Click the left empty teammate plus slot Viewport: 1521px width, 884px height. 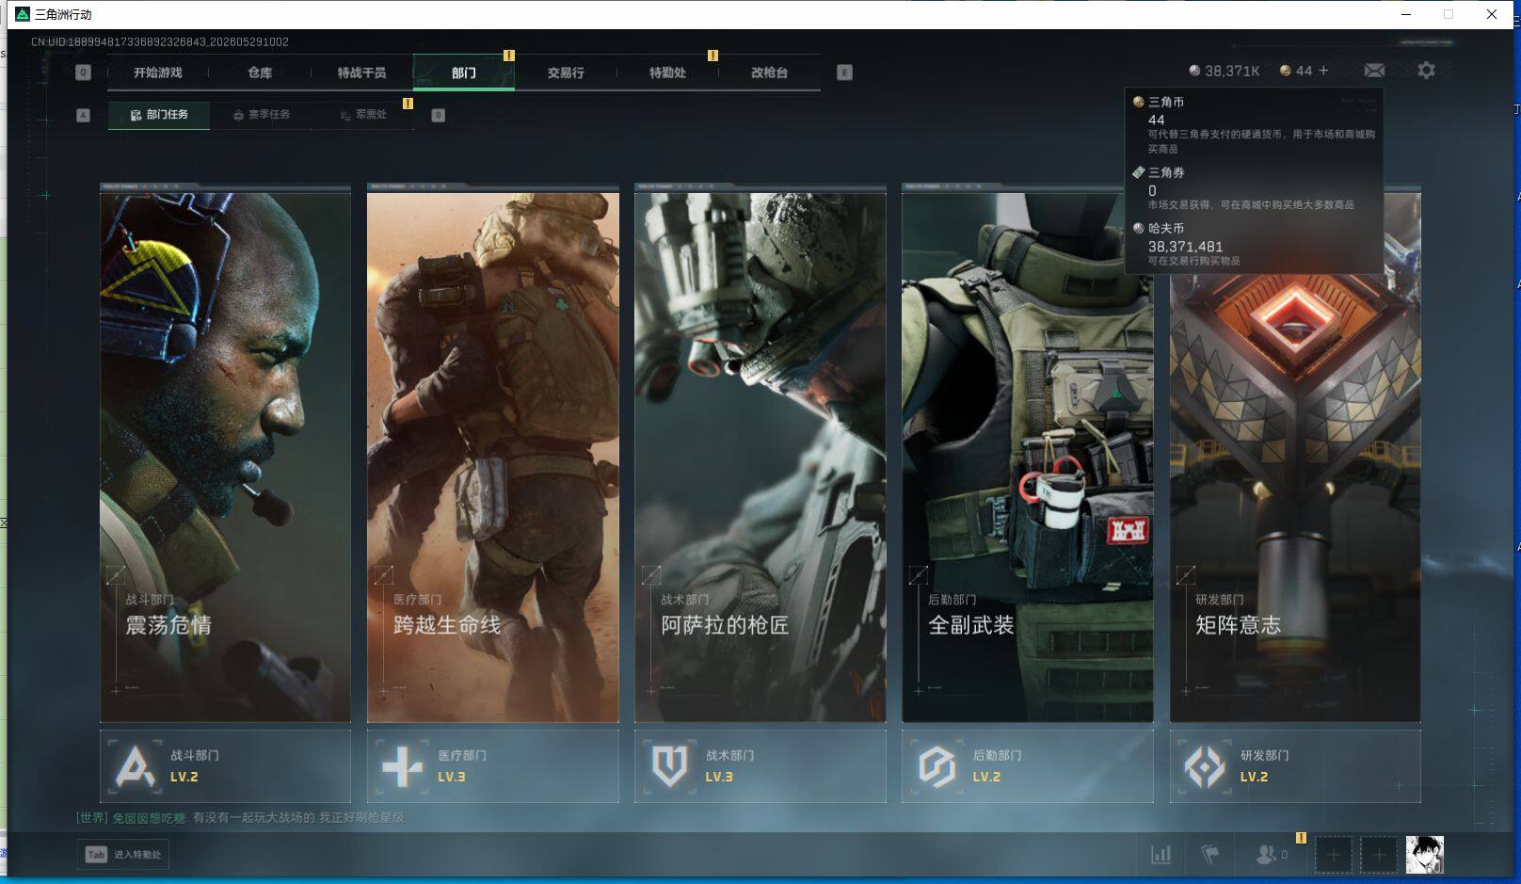pos(1333,855)
